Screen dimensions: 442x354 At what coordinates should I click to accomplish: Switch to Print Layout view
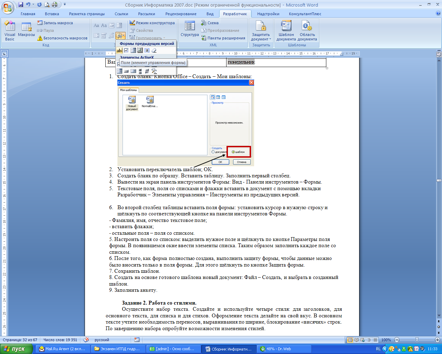[350, 340]
